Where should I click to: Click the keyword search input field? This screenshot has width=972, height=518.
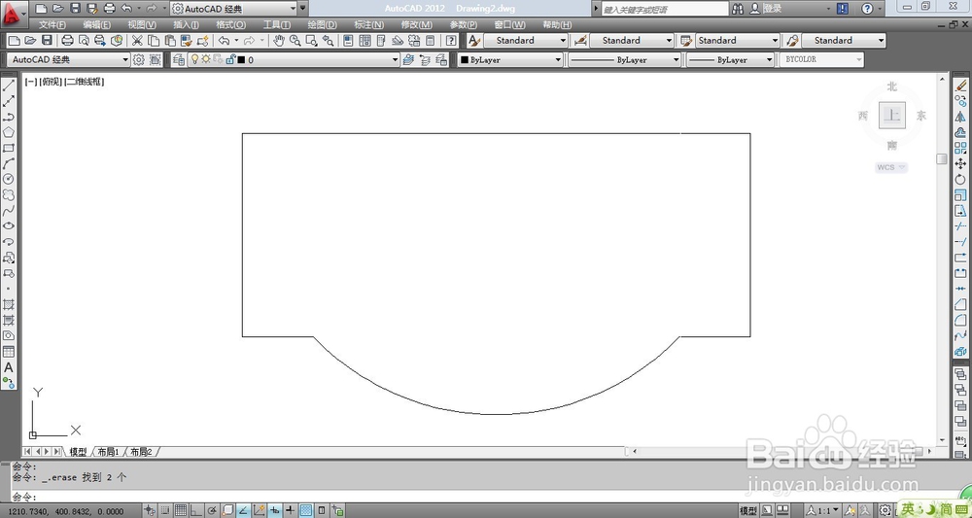click(665, 10)
